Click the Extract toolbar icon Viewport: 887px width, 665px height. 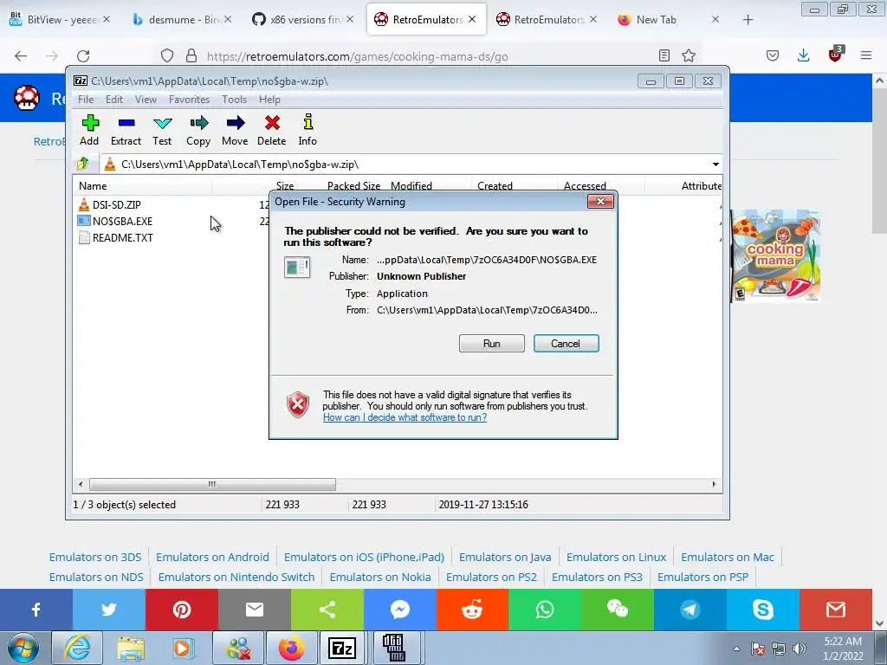126,131
